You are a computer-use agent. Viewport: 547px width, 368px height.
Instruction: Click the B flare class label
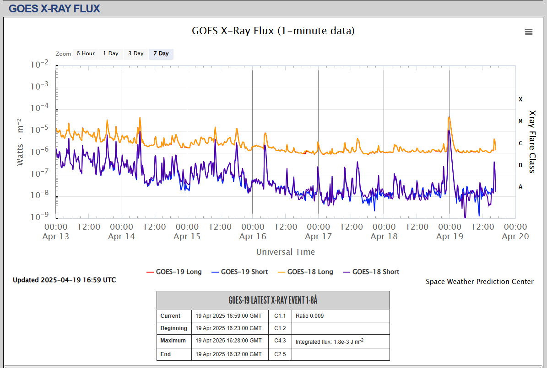click(520, 165)
